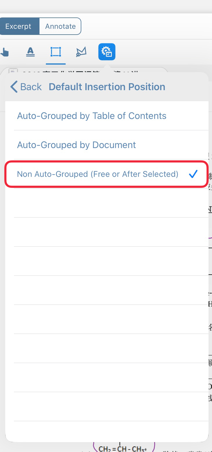Click the CH2=CH-CH3 formula in the document
Screen dimensions: 212x452
click(123, 449)
